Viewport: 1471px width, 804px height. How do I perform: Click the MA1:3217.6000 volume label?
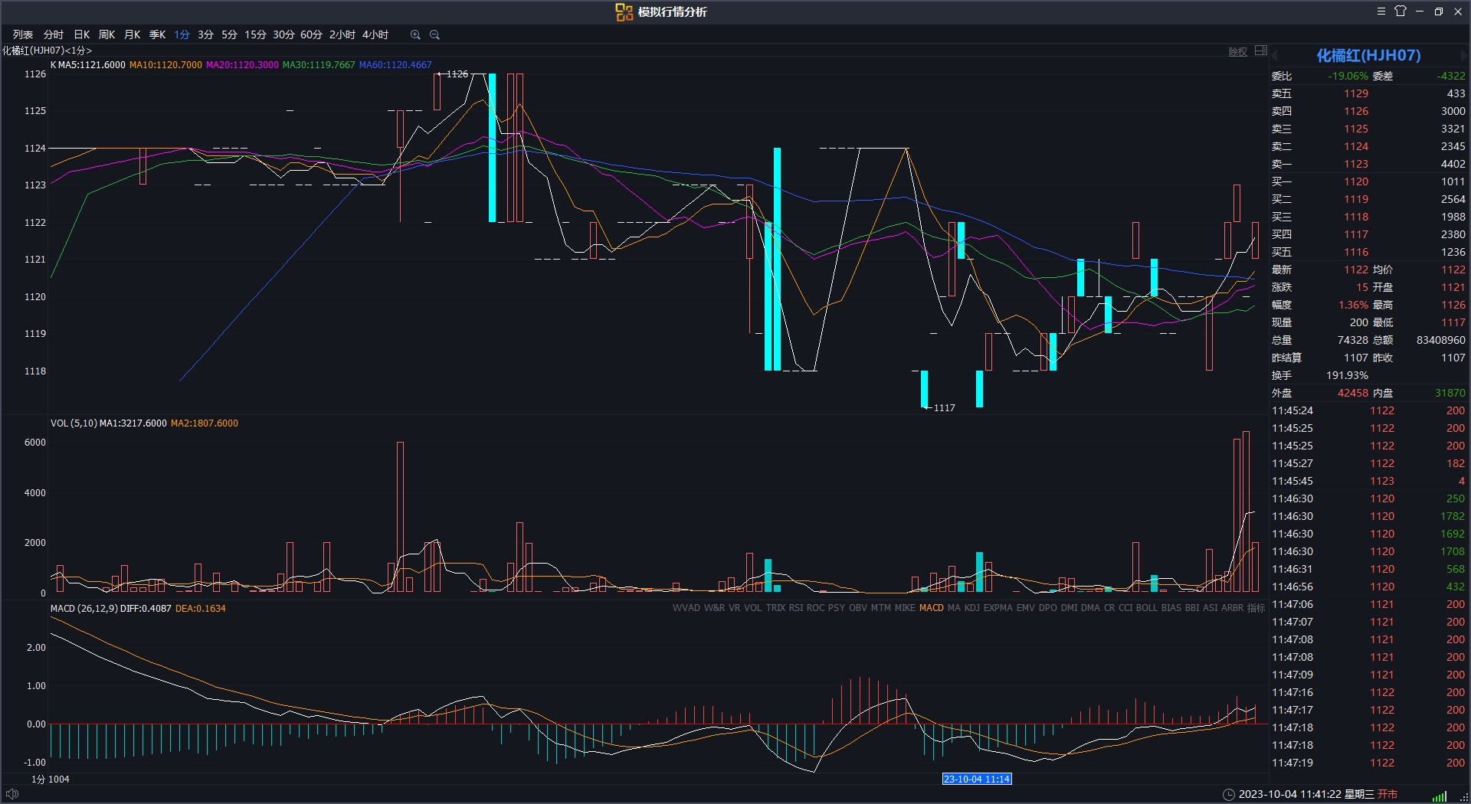133,423
